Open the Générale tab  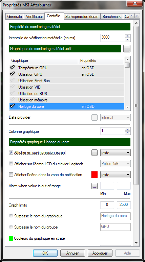tap(15, 17)
